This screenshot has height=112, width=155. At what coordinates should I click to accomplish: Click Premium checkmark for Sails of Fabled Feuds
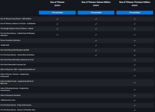coord(135,83)
